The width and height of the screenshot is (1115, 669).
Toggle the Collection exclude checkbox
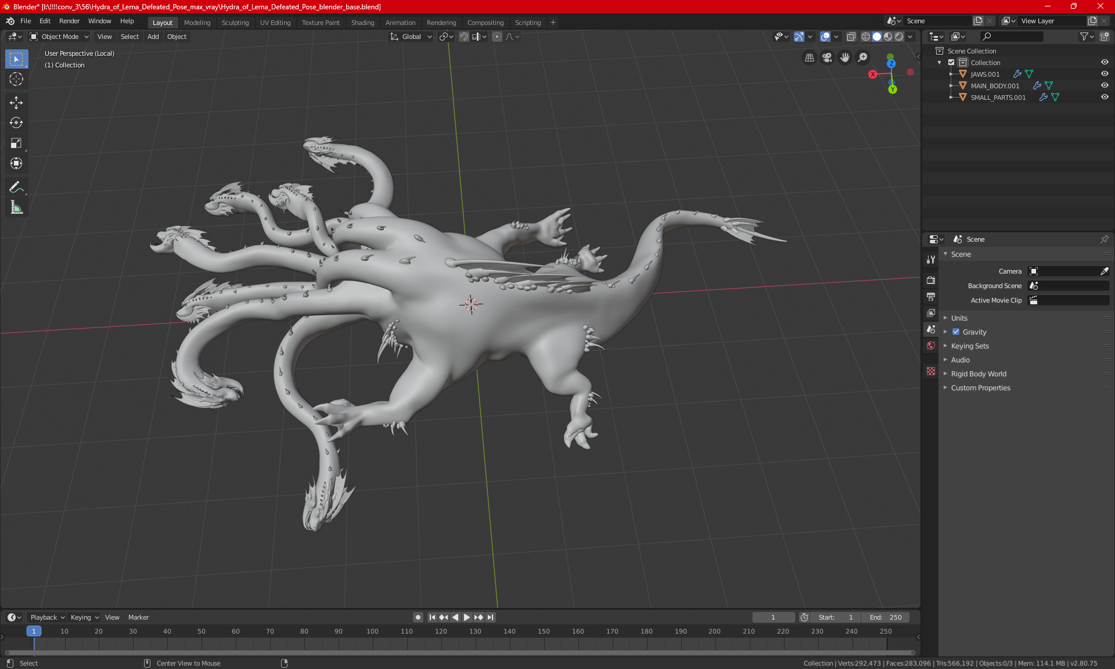tap(951, 63)
